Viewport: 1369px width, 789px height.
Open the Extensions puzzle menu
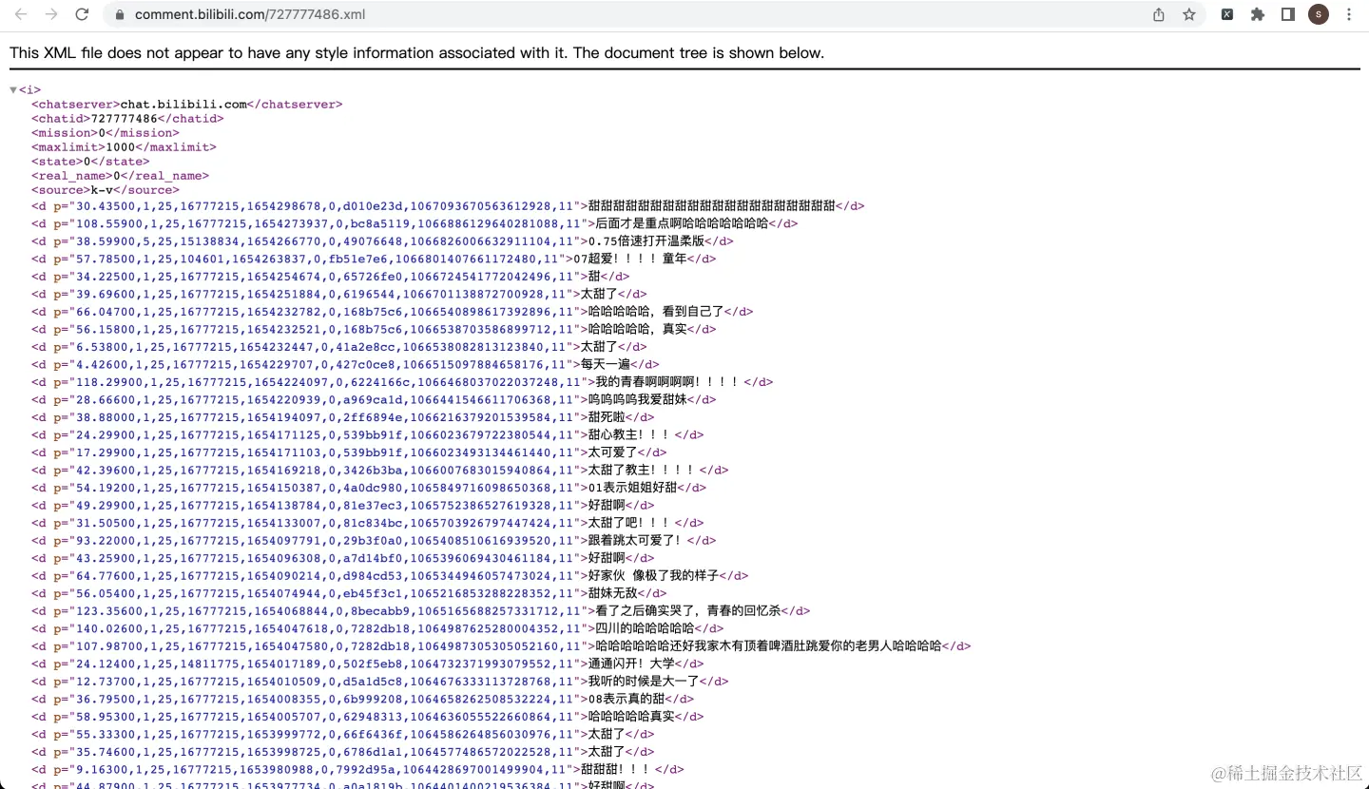(1258, 14)
